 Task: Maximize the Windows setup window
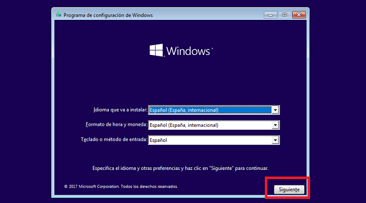tap(285, 15)
